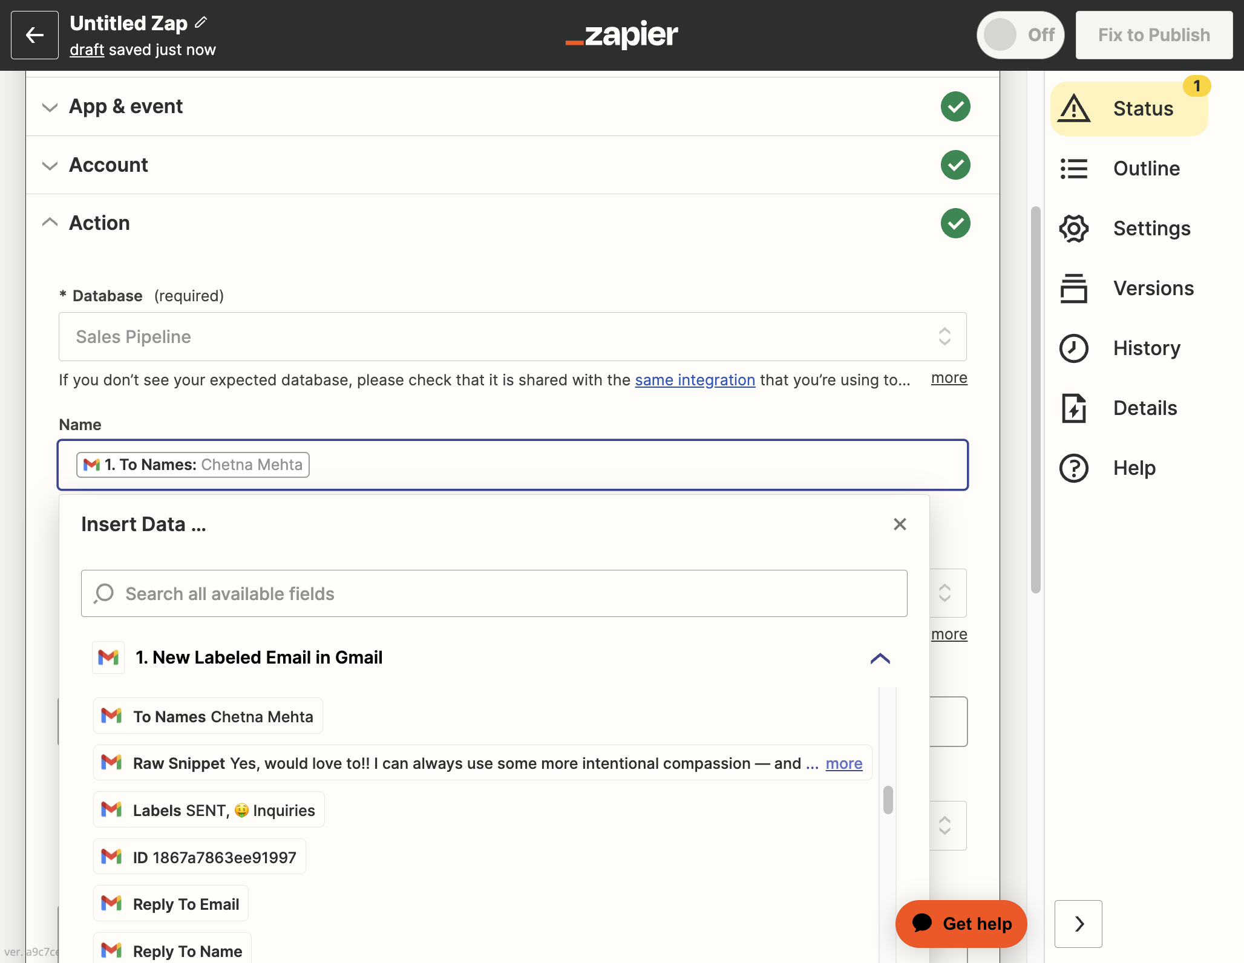Click the search magnifier icon
This screenshot has height=963, width=1244.
[x=103, y=593]
